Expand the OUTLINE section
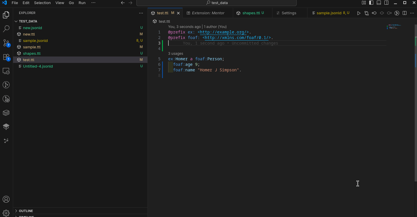Screen dimensions: 417x217 [26, 211]
